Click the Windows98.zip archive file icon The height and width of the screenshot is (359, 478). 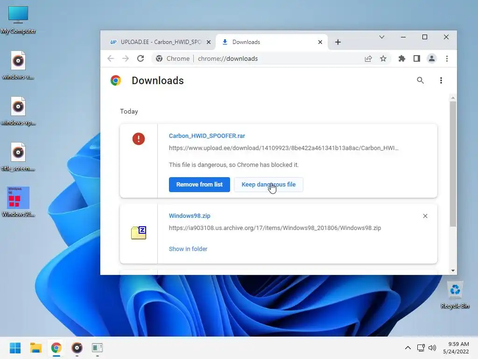(139, 233)
